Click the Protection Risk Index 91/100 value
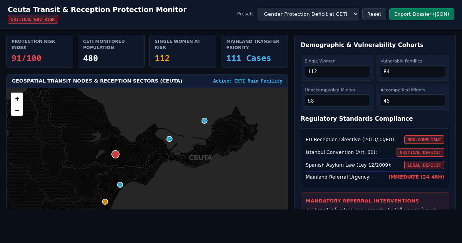This screenshot has height=243, width=462. (x=27, y=58)
